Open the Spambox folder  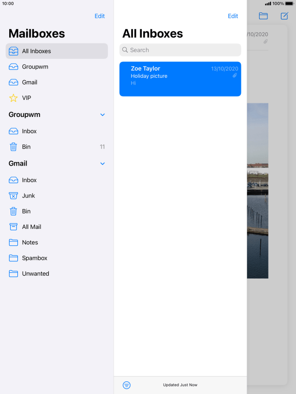57,258
